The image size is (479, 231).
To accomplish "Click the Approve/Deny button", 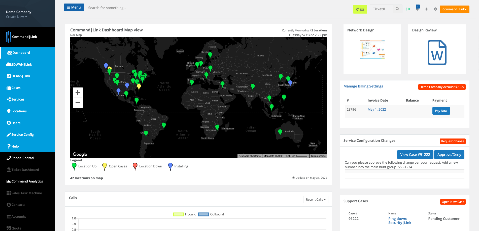I will (449, 155).
